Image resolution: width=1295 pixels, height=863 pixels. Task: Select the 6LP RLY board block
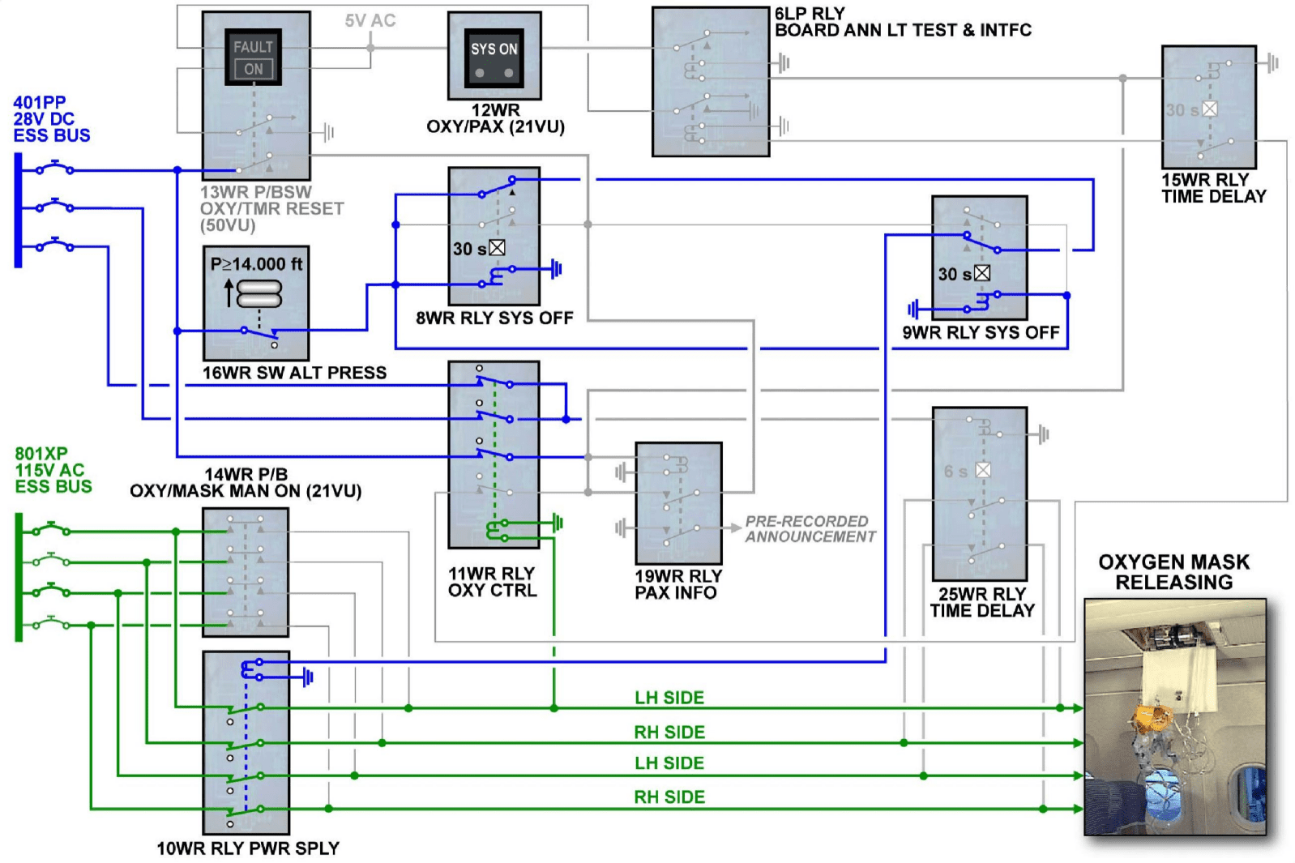(x=710, y=81)
